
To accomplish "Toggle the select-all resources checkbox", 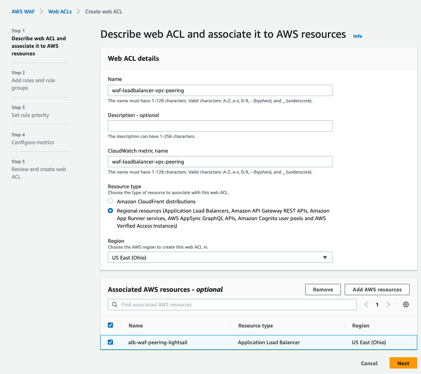I will pyautogui.click(x=111, y=325).
